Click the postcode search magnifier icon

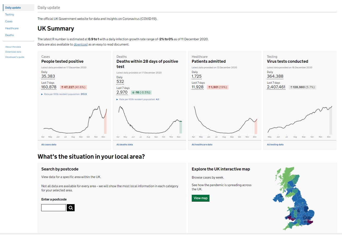71,208
